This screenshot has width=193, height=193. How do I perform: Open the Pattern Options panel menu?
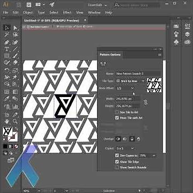(159, 55)
